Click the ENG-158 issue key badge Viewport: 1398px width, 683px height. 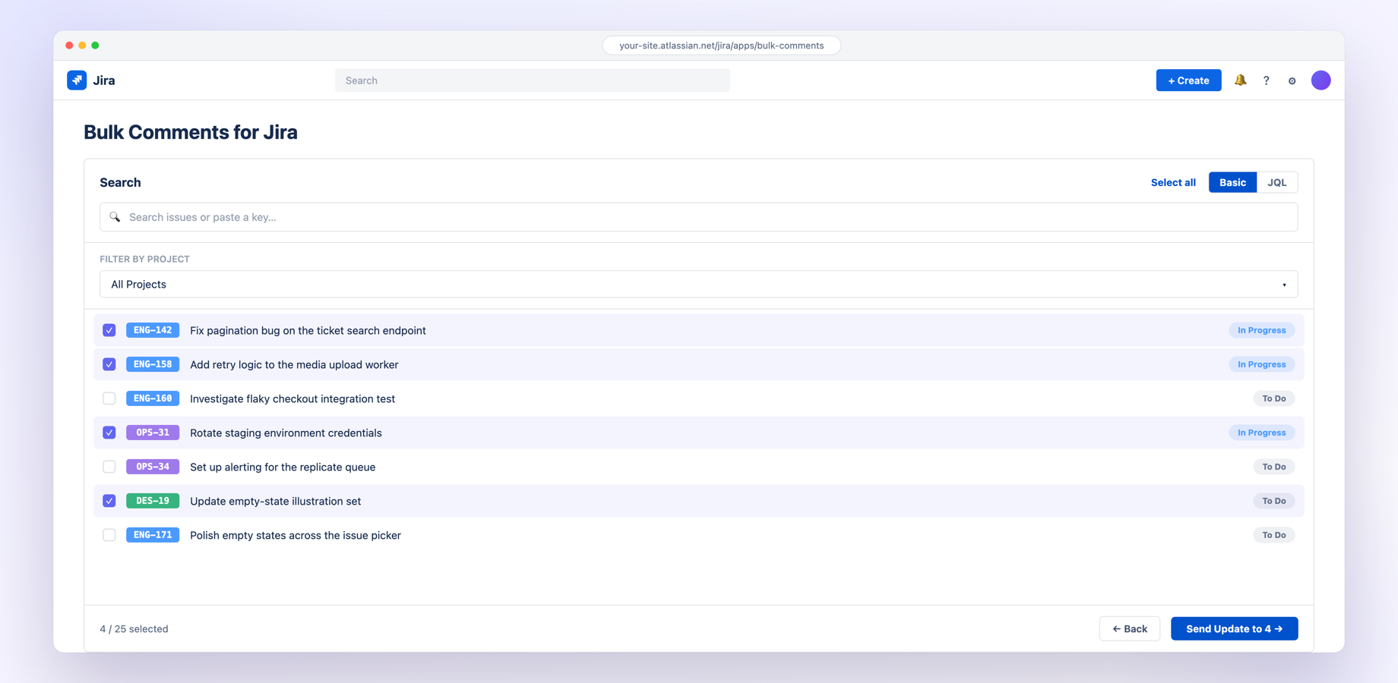(153, 364)
